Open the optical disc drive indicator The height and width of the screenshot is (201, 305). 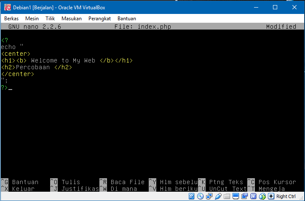200,196
